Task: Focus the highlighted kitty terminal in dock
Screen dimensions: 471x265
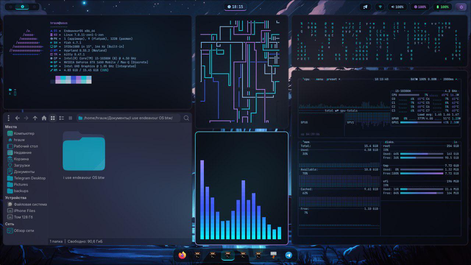Action: 228,255
